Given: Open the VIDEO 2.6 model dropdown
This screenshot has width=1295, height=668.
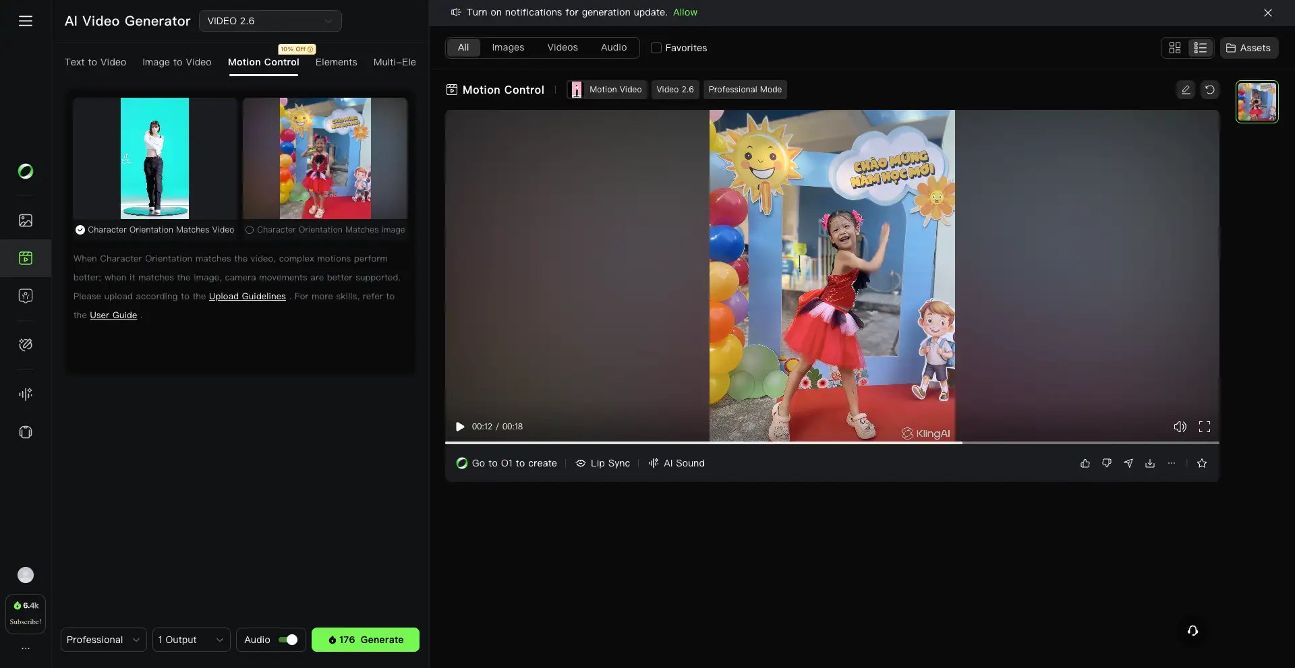Looking at the screenshot, I should 270,21.
